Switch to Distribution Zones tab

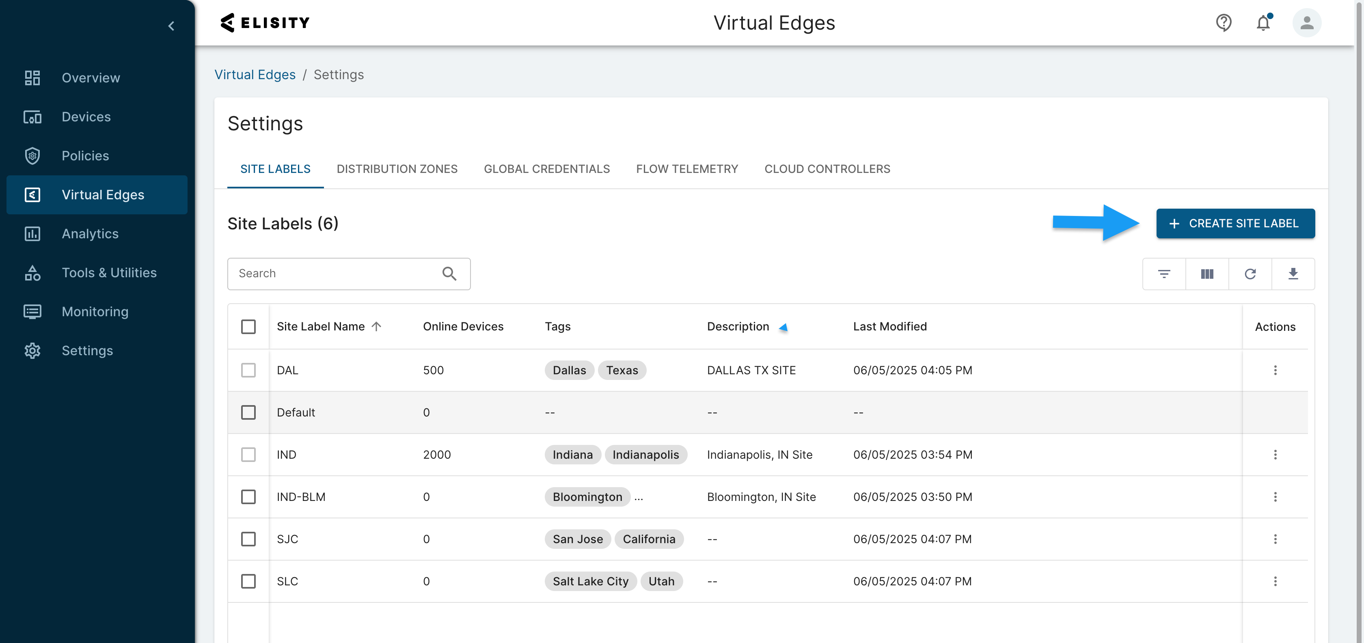397,169
